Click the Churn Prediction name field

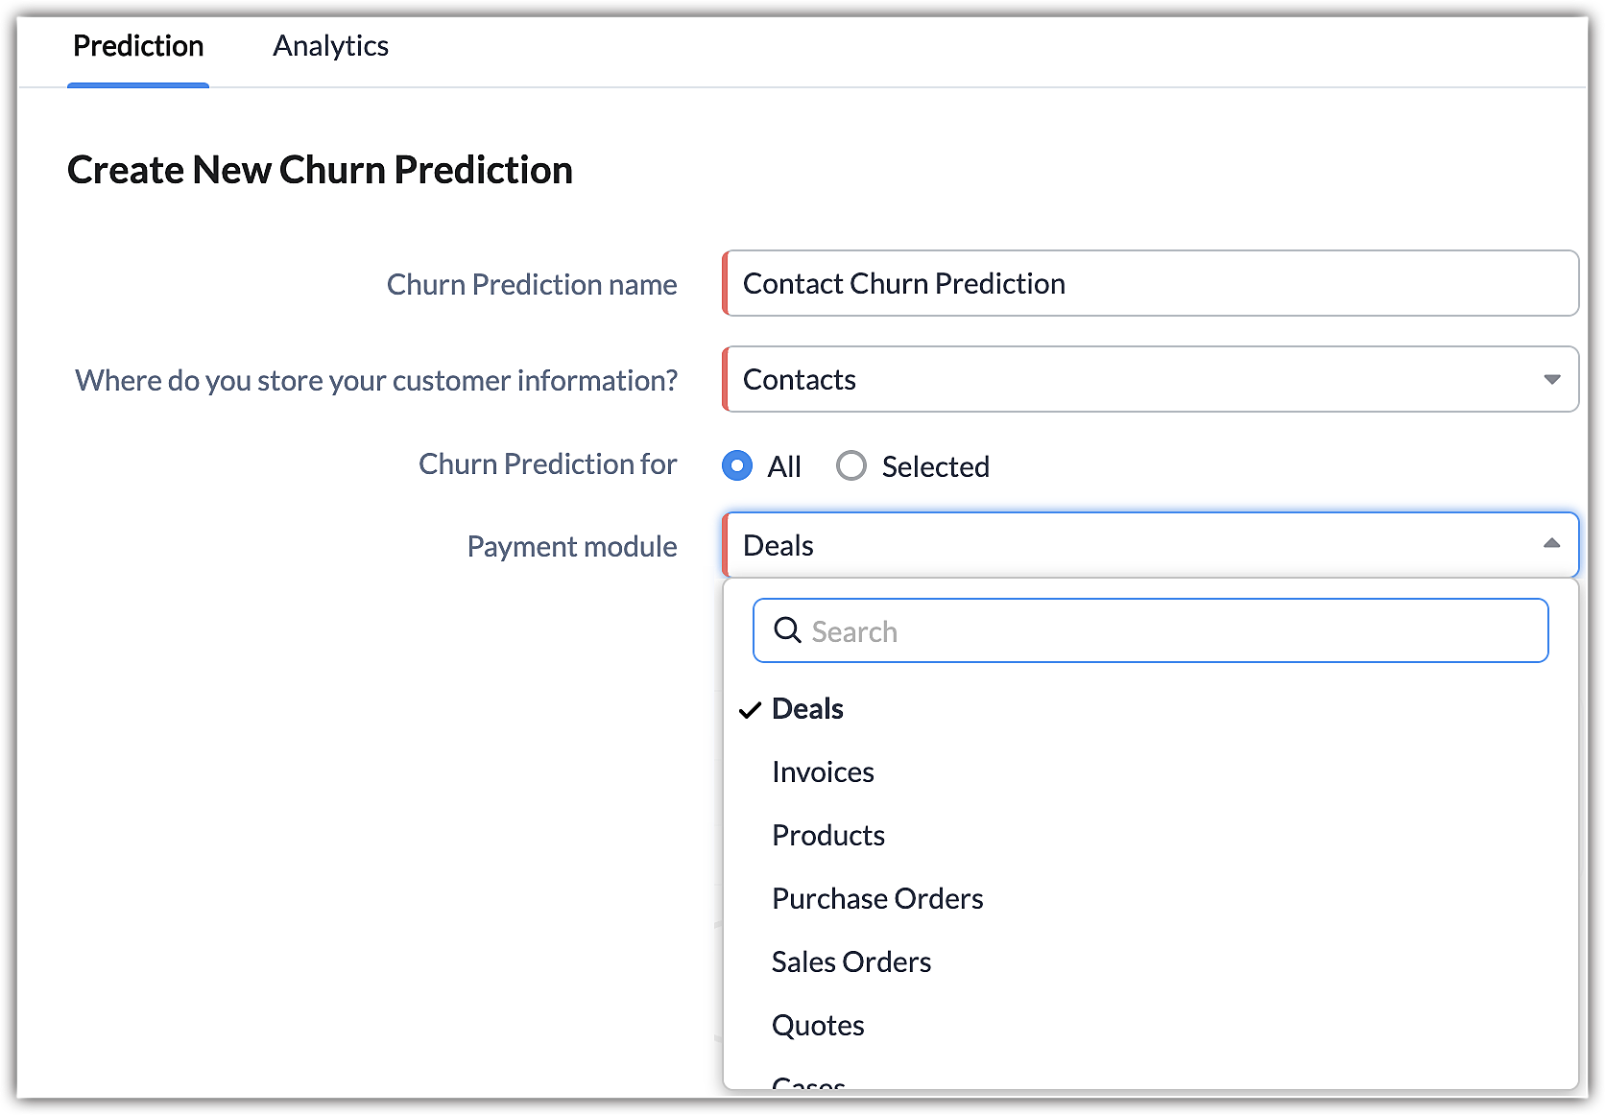tap(1150, 284)
